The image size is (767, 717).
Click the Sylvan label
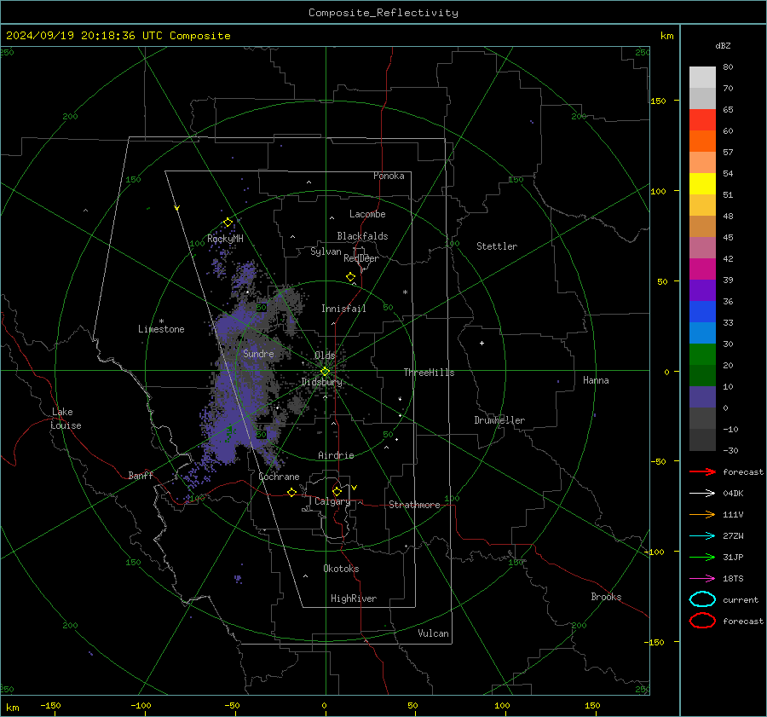326,252
